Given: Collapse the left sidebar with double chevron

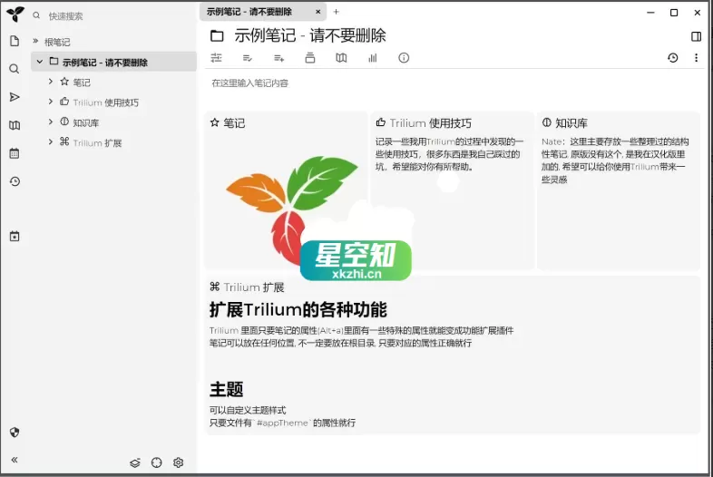Looking at the screenshot, I should tap(15, 460).
